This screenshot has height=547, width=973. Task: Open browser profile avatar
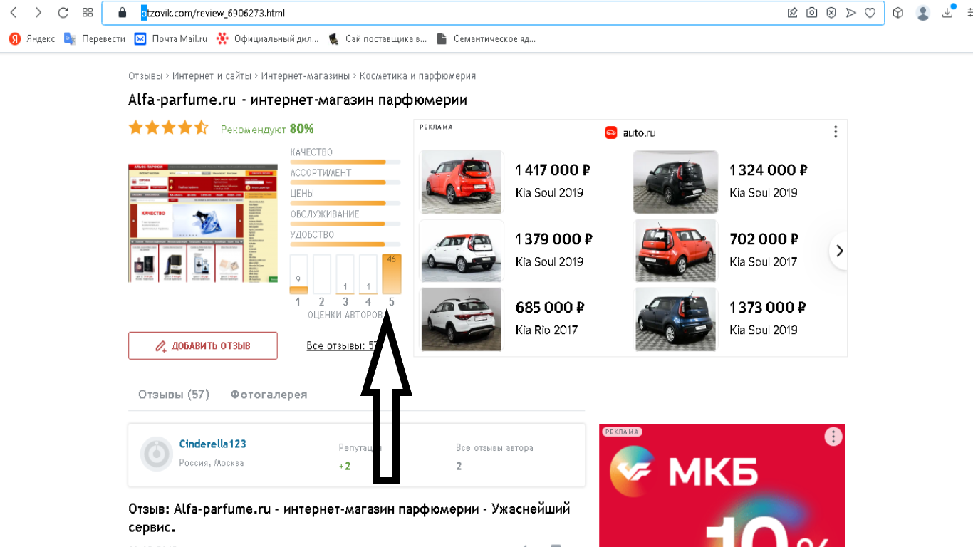[923, 12]
